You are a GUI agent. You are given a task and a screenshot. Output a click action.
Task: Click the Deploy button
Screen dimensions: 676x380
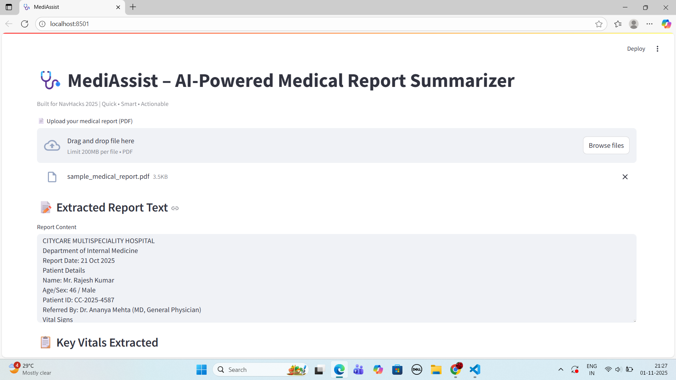(x=636, y=49)
